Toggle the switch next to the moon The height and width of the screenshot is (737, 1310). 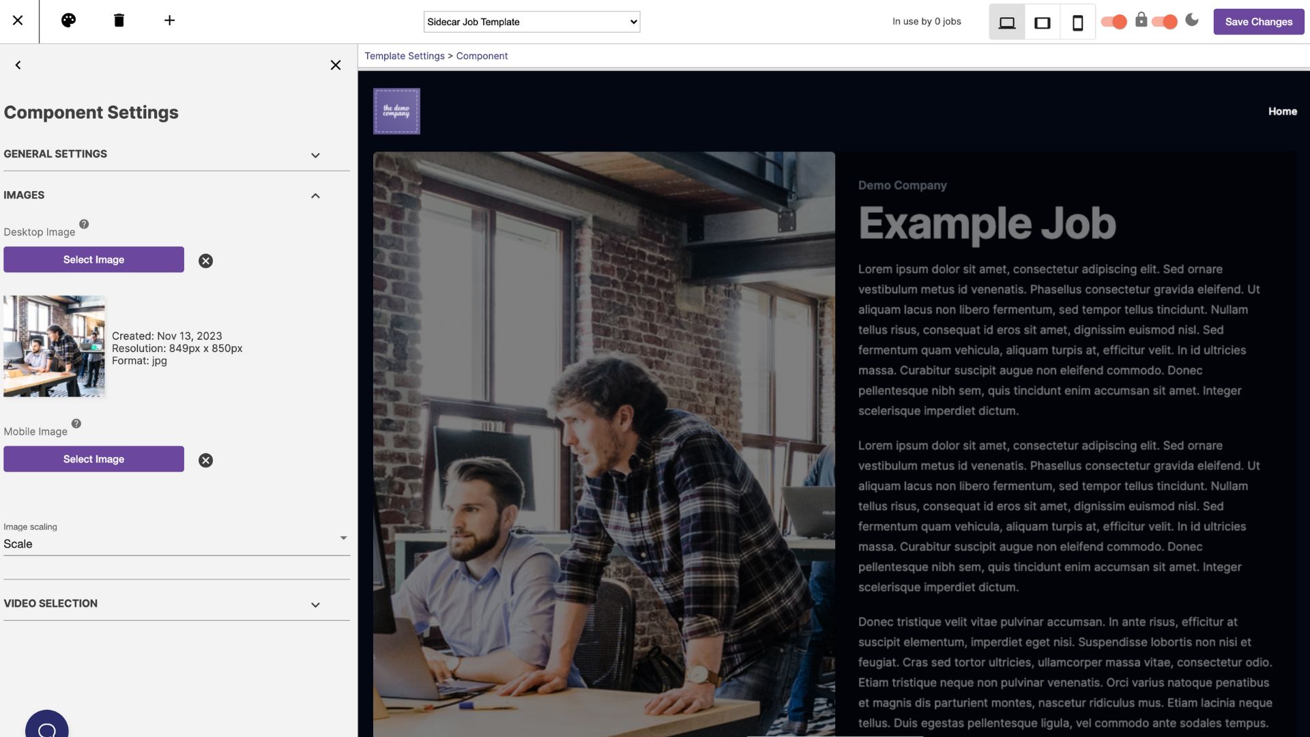click(x=1164, y=22)
